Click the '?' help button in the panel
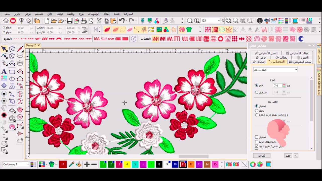Image resolution: width=322 pixels, height=181 pixels. pos(296,156)
